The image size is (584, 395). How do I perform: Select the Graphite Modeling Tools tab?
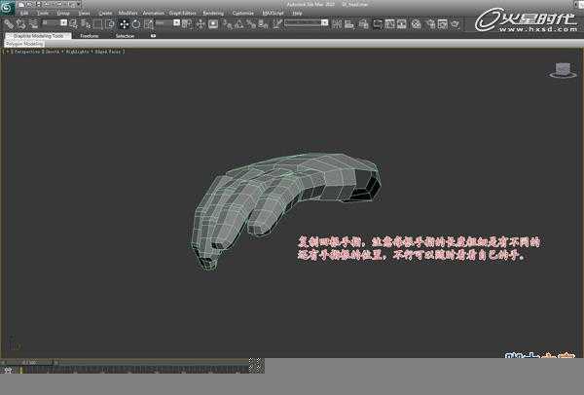38,36
